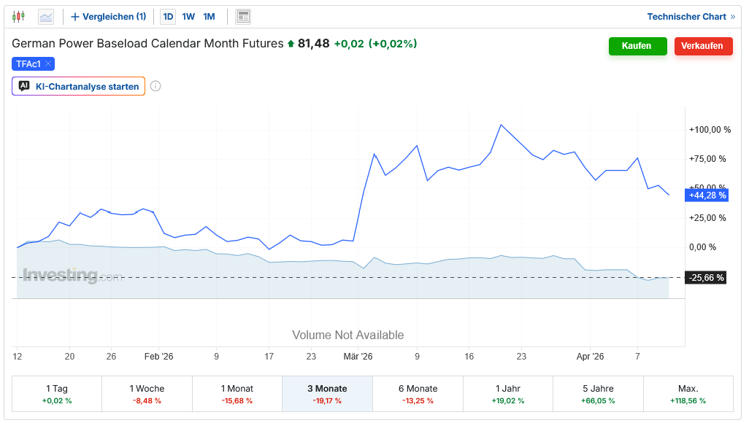Click the Investing.com watermark logo
This screenshot has height=423, width=749.
(72, 276)
